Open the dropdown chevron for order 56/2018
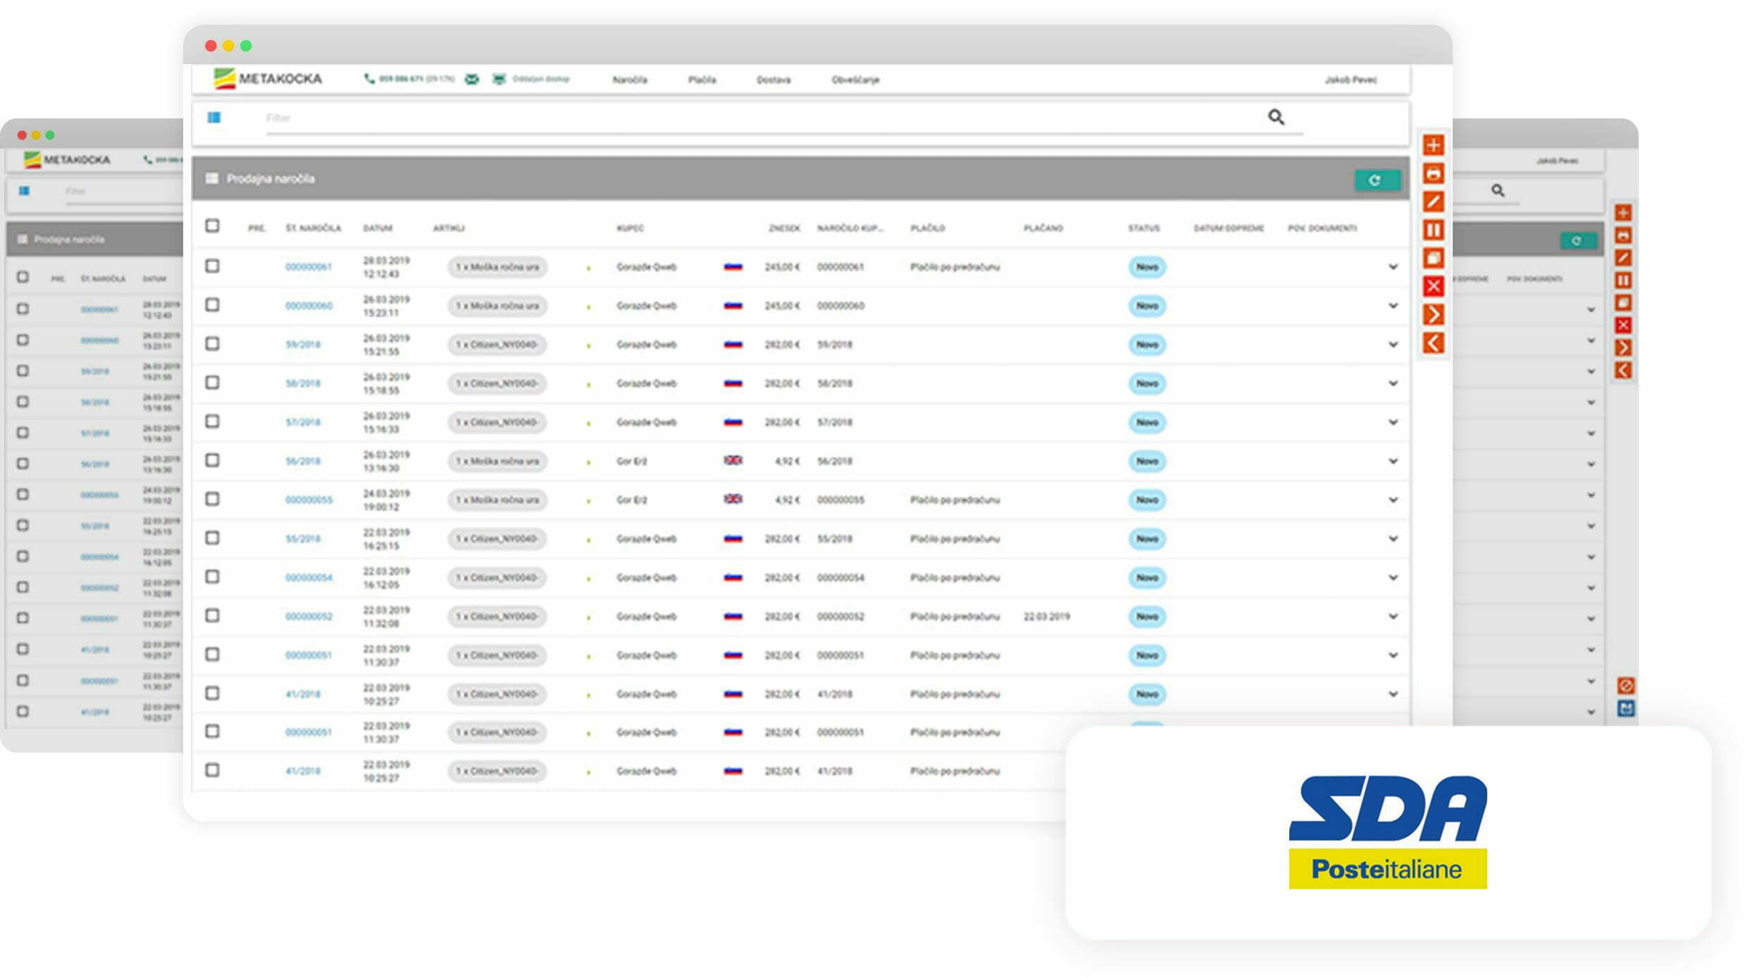The height and width of the screenshot is (978, 1750). click(x=1393, y=461)
